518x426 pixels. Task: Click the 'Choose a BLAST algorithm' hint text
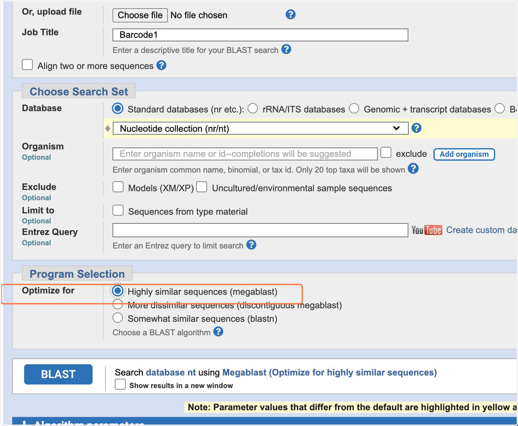coord(161,332)
